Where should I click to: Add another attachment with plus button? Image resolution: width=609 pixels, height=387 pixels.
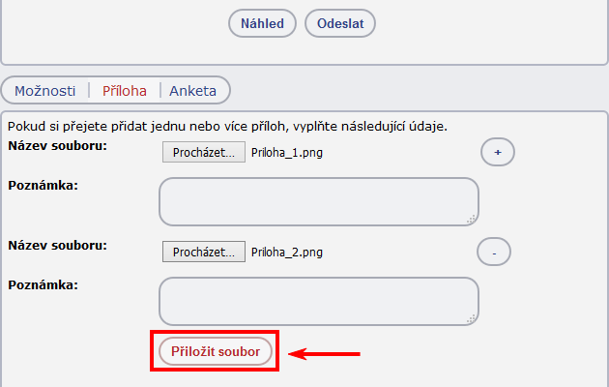498,152
